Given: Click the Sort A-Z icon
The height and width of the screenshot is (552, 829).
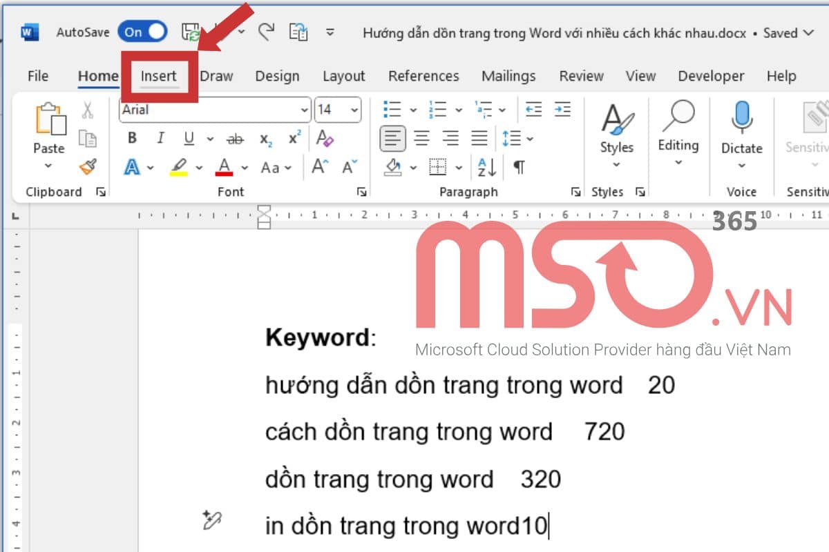Looking at the screenshot, I should (x=486, y=167).
